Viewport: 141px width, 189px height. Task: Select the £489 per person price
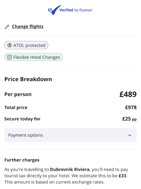click(128, 94)
